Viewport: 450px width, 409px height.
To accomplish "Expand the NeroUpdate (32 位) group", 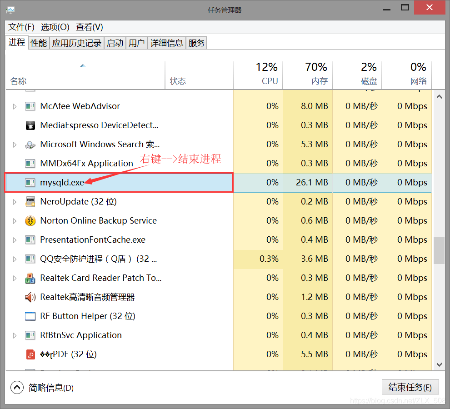I will coord(15,202).
